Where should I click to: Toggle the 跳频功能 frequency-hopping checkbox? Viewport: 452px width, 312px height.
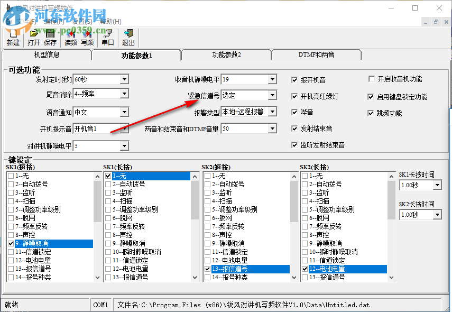pos(371,112)
